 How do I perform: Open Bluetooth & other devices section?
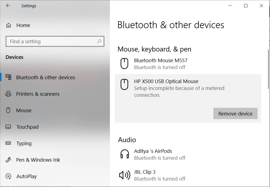pyautogui.click(x=45, y=77)
